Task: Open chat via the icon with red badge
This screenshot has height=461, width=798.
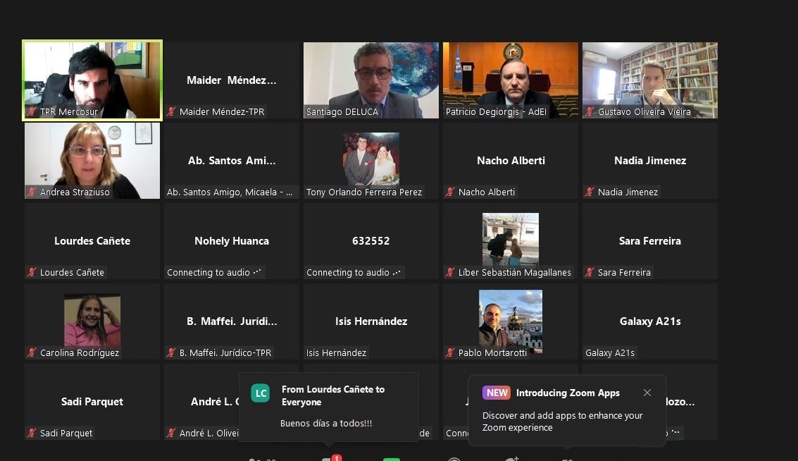Action: [x=328, y=458]
